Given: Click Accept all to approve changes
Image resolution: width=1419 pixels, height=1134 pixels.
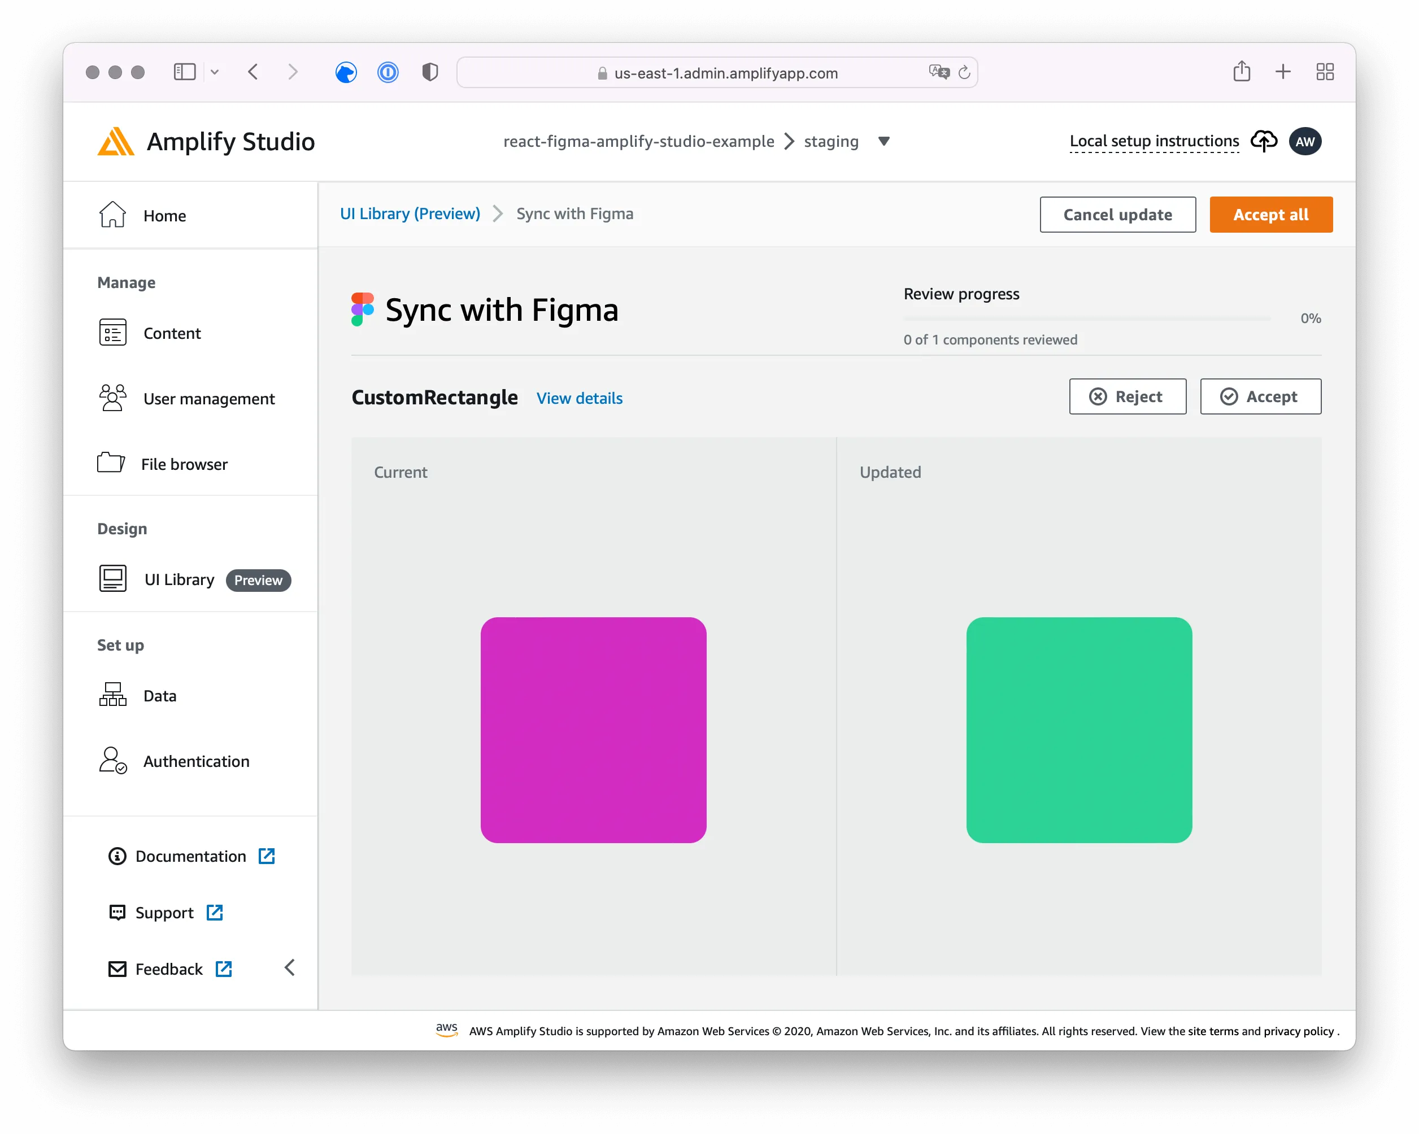Looking at the screenshot, I should 1270,215.
